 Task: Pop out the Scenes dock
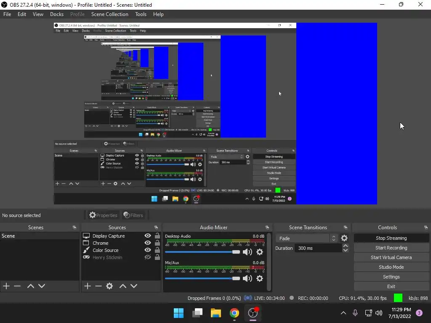point(74,228)
